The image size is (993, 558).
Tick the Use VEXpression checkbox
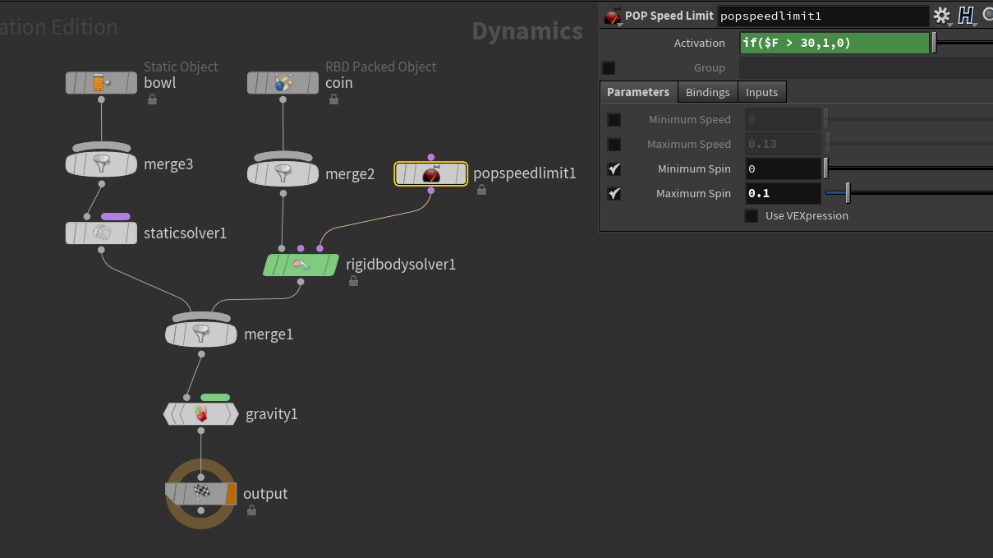click(x=751, y=216)
